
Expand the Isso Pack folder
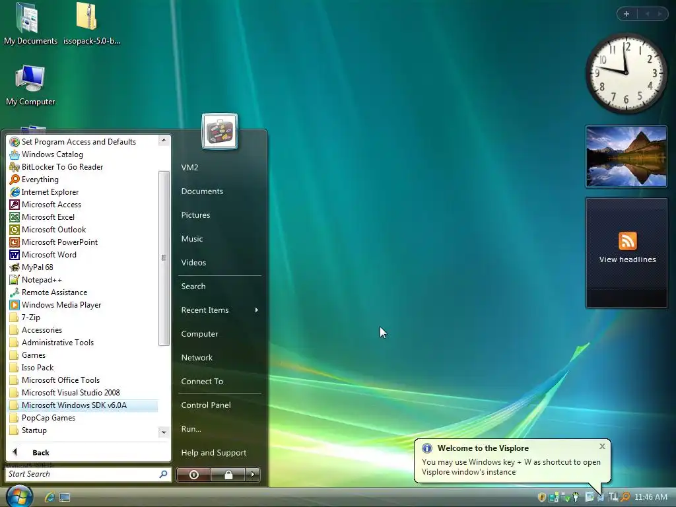[83, 367]
